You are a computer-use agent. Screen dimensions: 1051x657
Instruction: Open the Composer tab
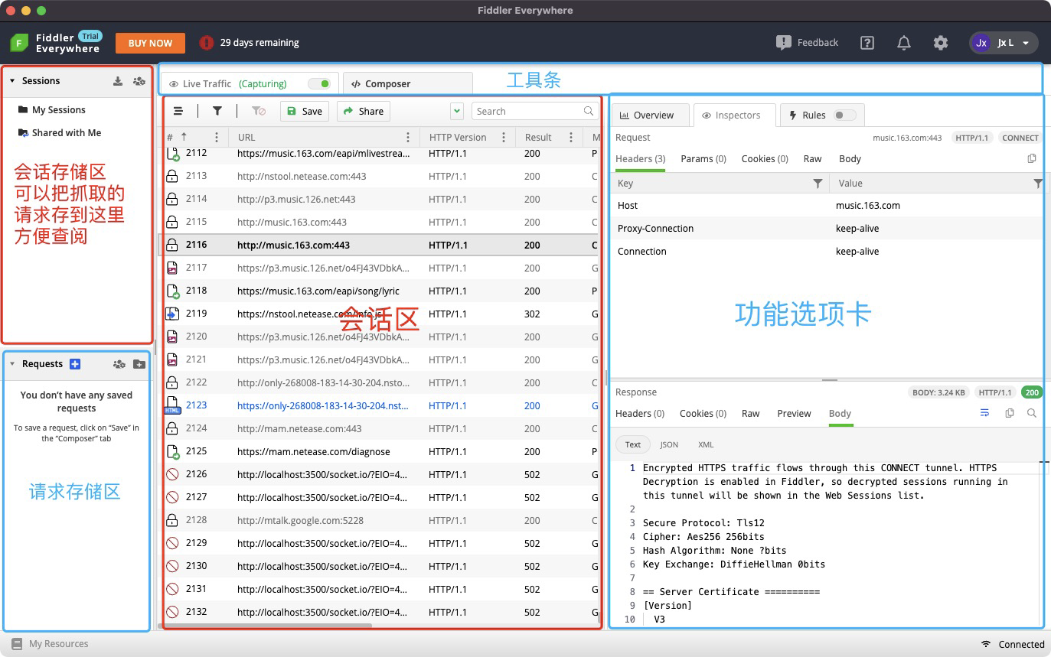pyautogui.click(x=408, y=83)
